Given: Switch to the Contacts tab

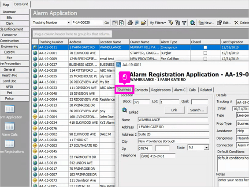Looking at the screenshot, I should click(141, 90).
